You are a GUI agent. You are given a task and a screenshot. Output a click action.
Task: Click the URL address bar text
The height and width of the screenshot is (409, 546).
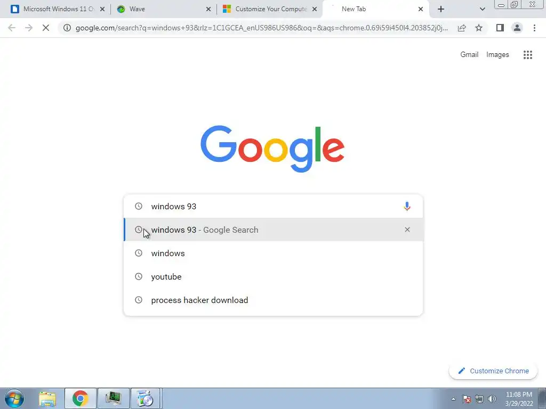(261, 28)
